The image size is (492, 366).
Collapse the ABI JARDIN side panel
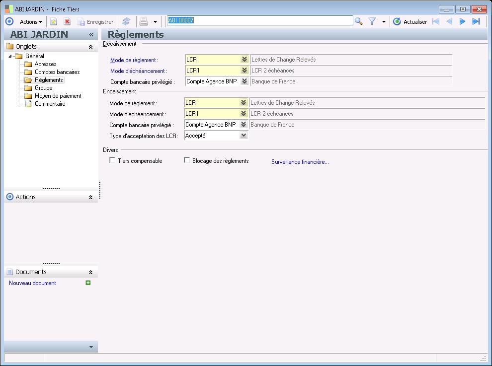tap(91, 35)
